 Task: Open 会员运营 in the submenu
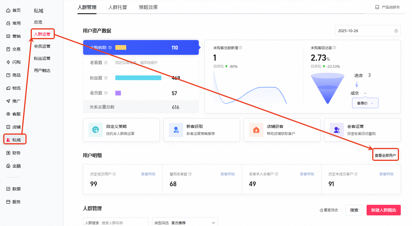click(x=42, y=46)
